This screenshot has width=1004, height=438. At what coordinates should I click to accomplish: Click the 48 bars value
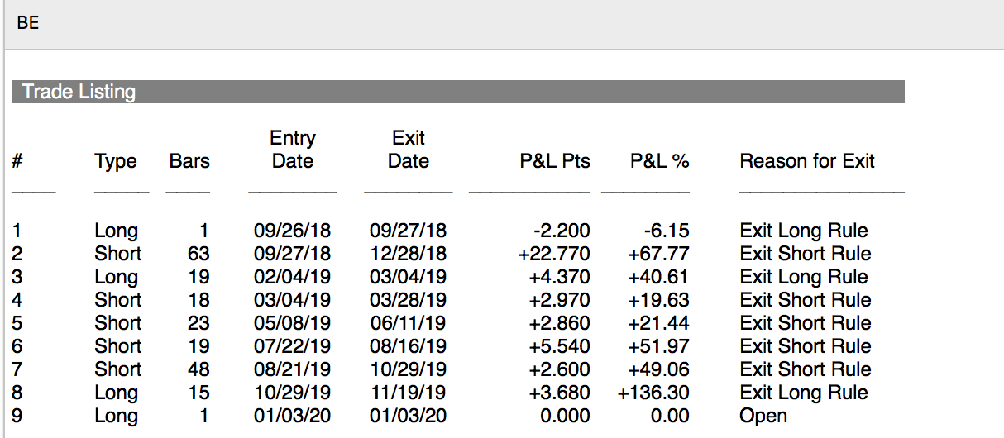pos(198,369)
